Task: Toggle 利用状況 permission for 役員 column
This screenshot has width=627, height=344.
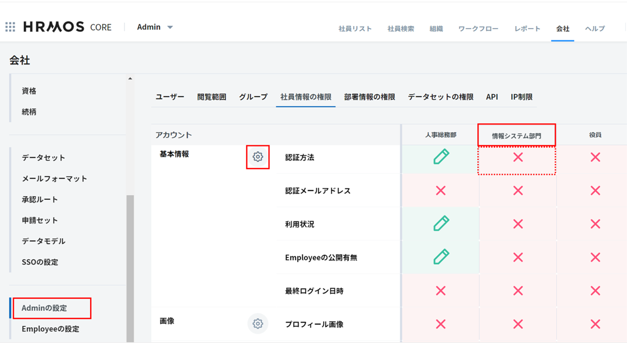Action: click(x=595, y=224)
